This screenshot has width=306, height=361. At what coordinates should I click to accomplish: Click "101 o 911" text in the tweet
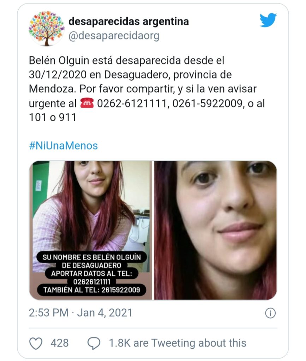coord(52,117)
